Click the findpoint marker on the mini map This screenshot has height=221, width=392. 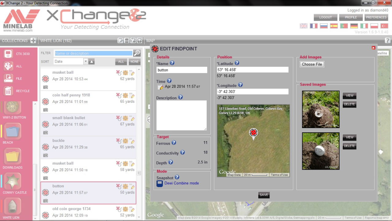coord(253,134)
